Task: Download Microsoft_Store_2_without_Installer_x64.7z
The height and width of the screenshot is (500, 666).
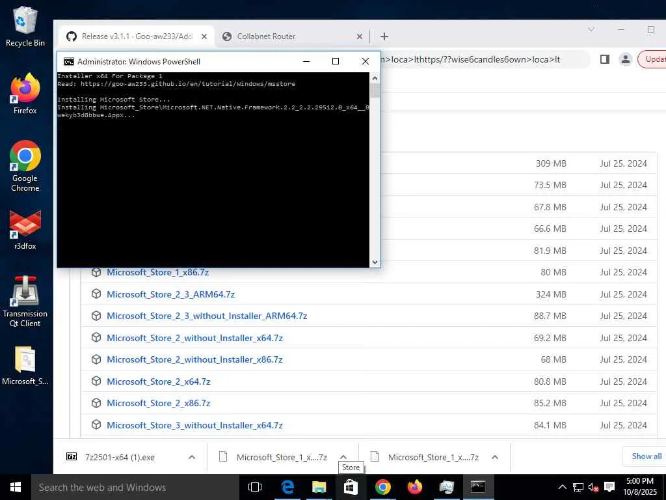Action: pyautogui.click(x=194, y=338)
